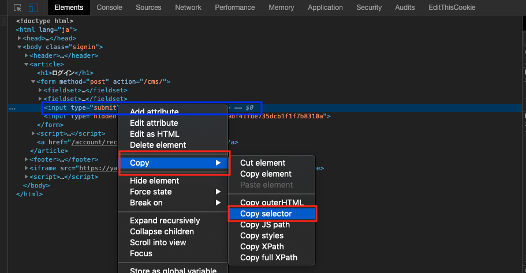Open the Break on submenu arrow
This screenshot has height=273, width=526.
218,203
